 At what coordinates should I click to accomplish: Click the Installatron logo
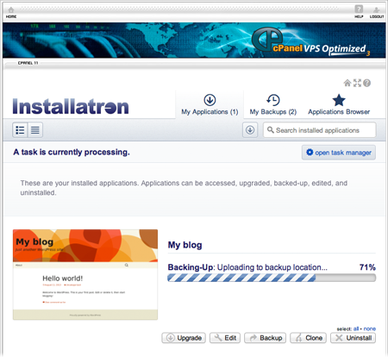pyautogui.click(x=71, y=106)
